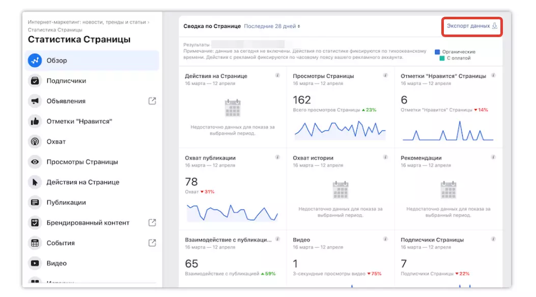Open the Охват публикации card title
Image resolution: width=536 pixels, height=297 pixels.
point(210,158)
